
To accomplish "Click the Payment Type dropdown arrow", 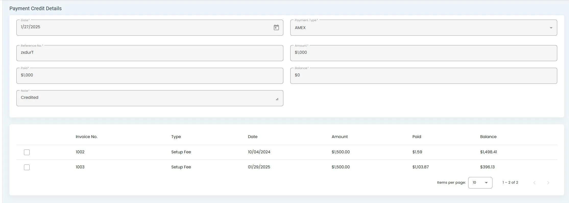I will [x=551, y=28].
